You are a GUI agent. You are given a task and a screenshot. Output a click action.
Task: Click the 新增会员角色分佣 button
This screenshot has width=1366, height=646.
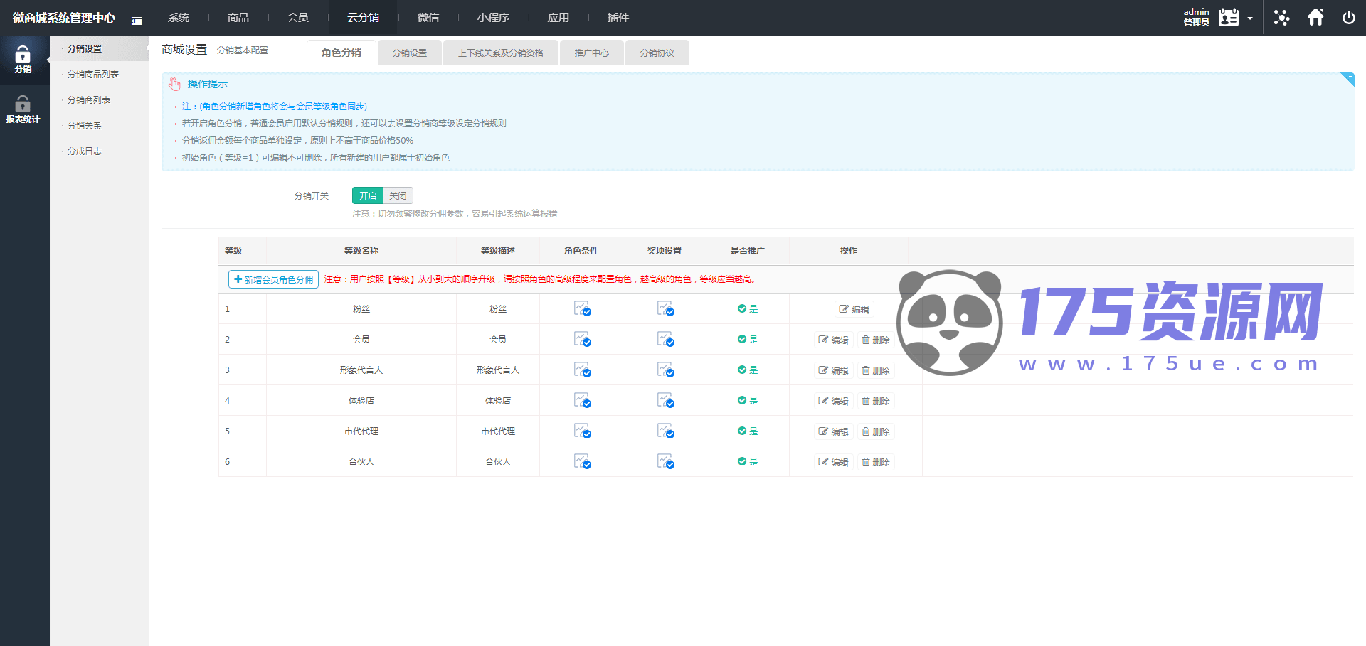273,279
